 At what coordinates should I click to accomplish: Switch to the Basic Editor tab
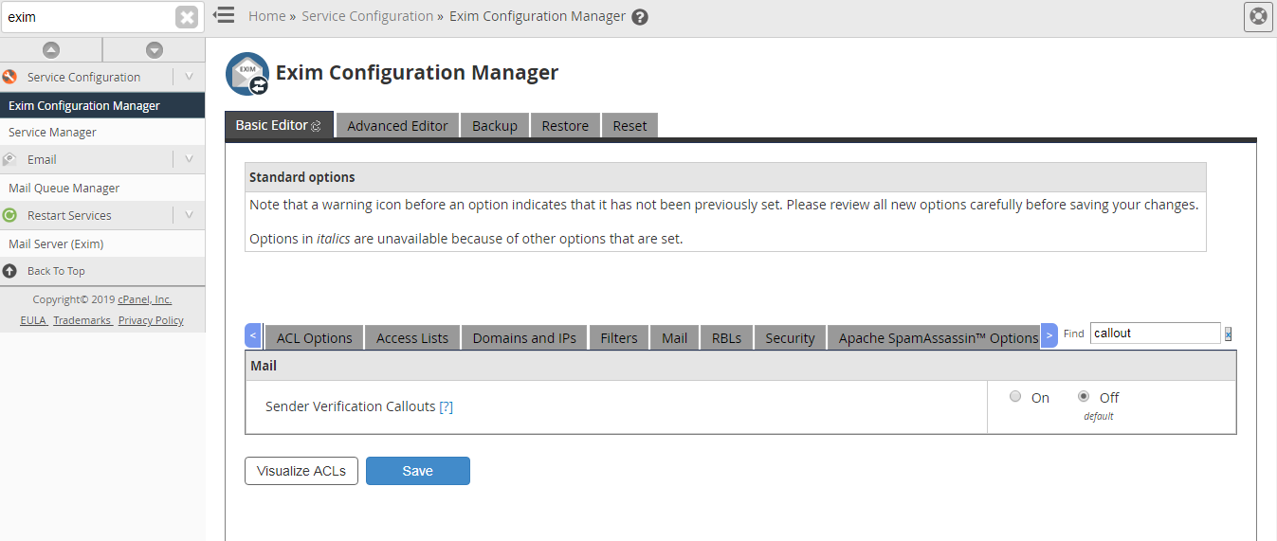coord(279,125)
